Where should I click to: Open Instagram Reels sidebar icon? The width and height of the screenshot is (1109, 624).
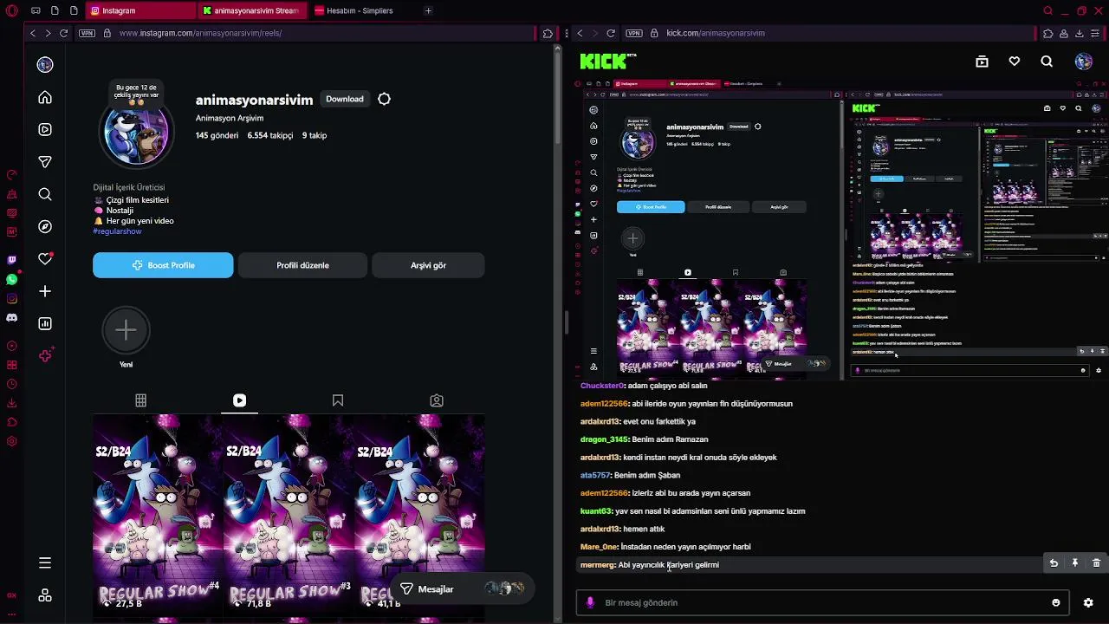pos(45,129)
